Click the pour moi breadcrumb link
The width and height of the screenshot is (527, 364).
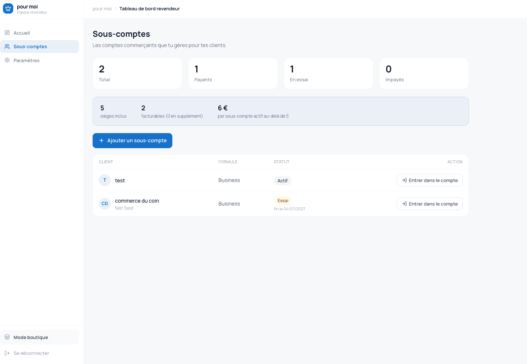[102, 8]
